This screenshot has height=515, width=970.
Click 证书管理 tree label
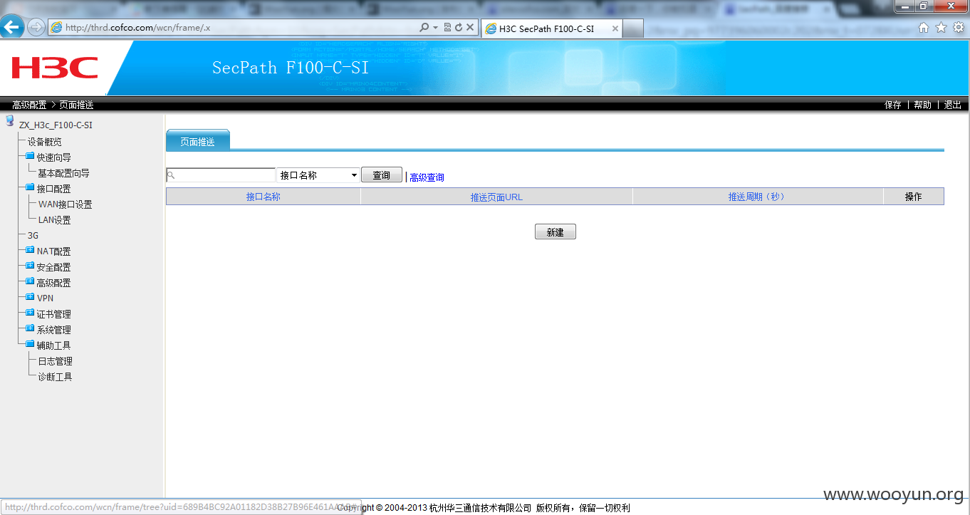coord(54,314)
